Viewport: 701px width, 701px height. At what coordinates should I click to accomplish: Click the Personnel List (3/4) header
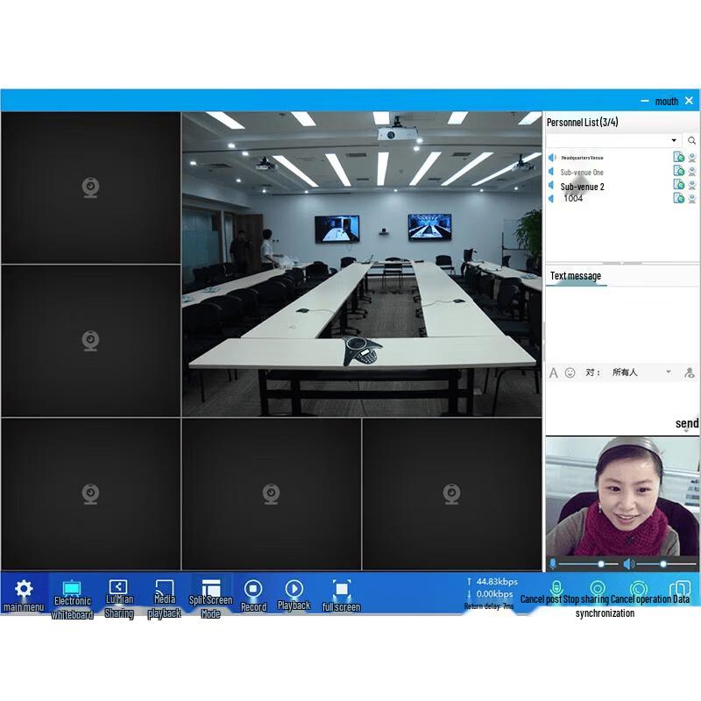pos(582,122)
